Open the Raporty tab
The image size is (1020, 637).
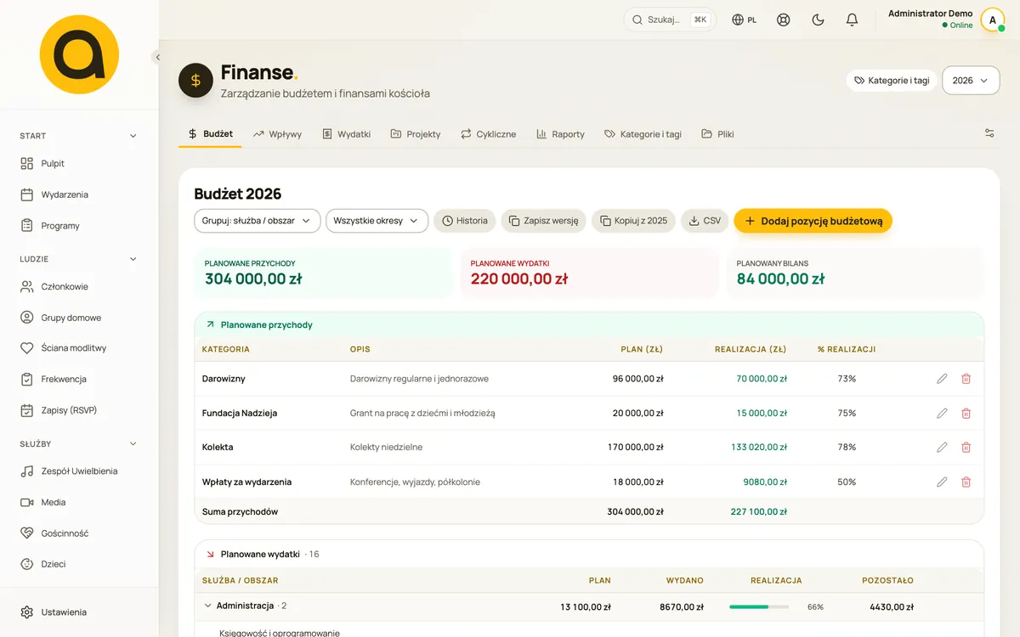pos(560,134)
